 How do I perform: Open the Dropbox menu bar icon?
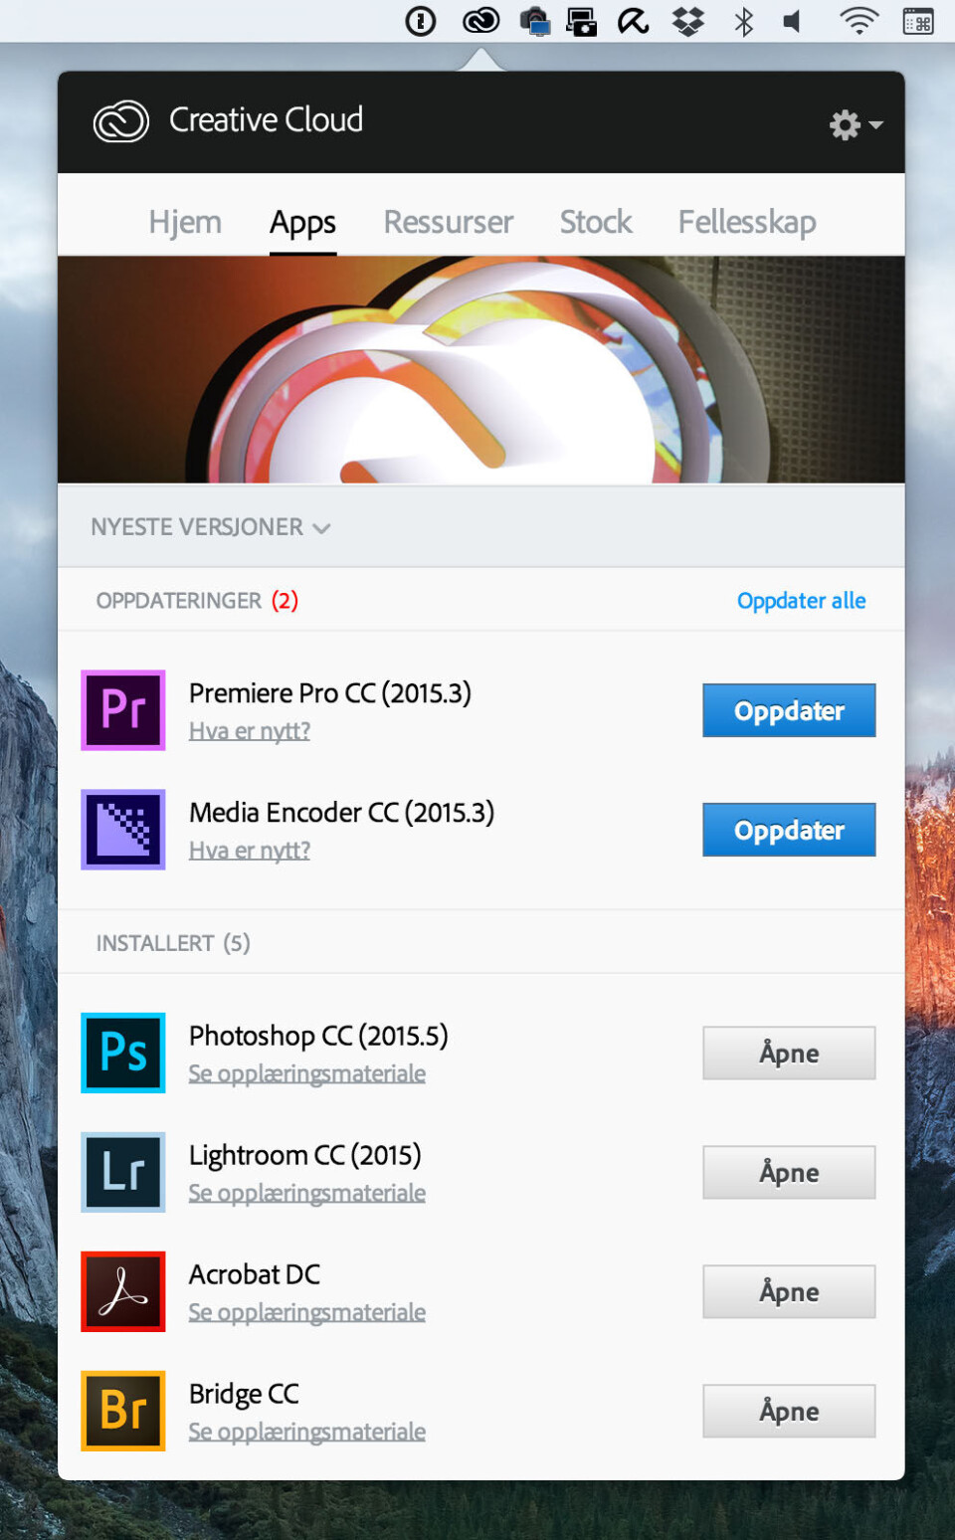pyautogui.click(x=688, y=21)
